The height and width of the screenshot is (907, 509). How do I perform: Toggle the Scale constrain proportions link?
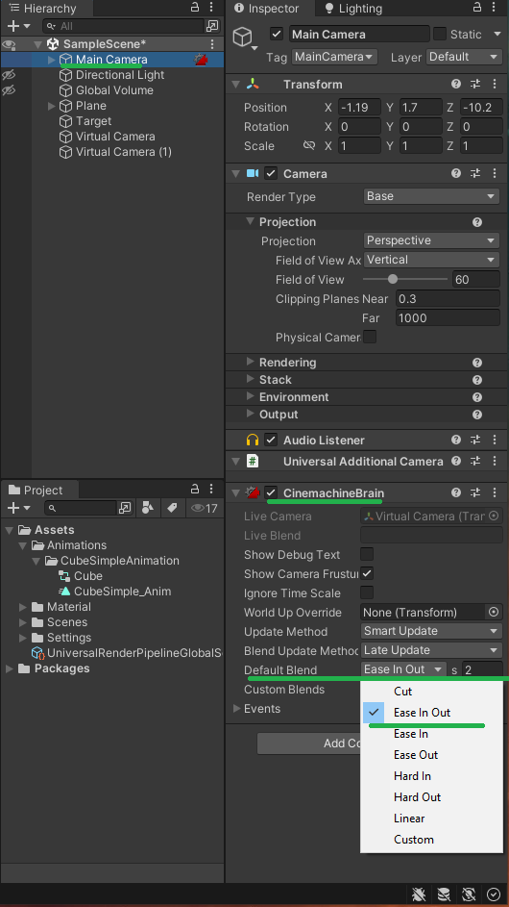pos(309,146)
